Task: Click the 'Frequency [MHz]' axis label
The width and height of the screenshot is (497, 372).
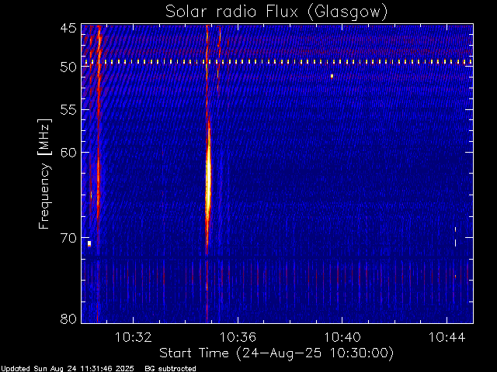Action: [45, 174]
